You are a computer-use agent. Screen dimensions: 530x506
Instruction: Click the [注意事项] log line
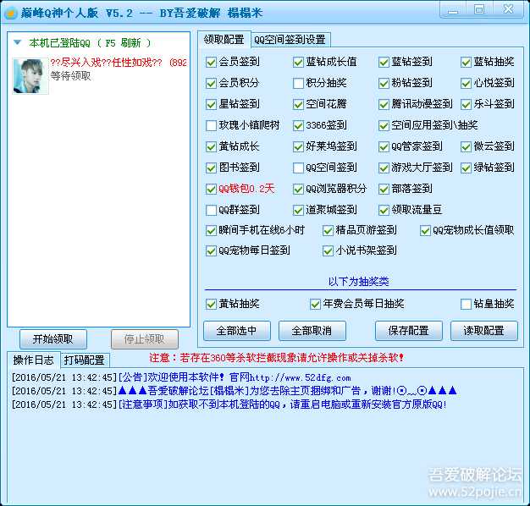click(x=229, y=404)
